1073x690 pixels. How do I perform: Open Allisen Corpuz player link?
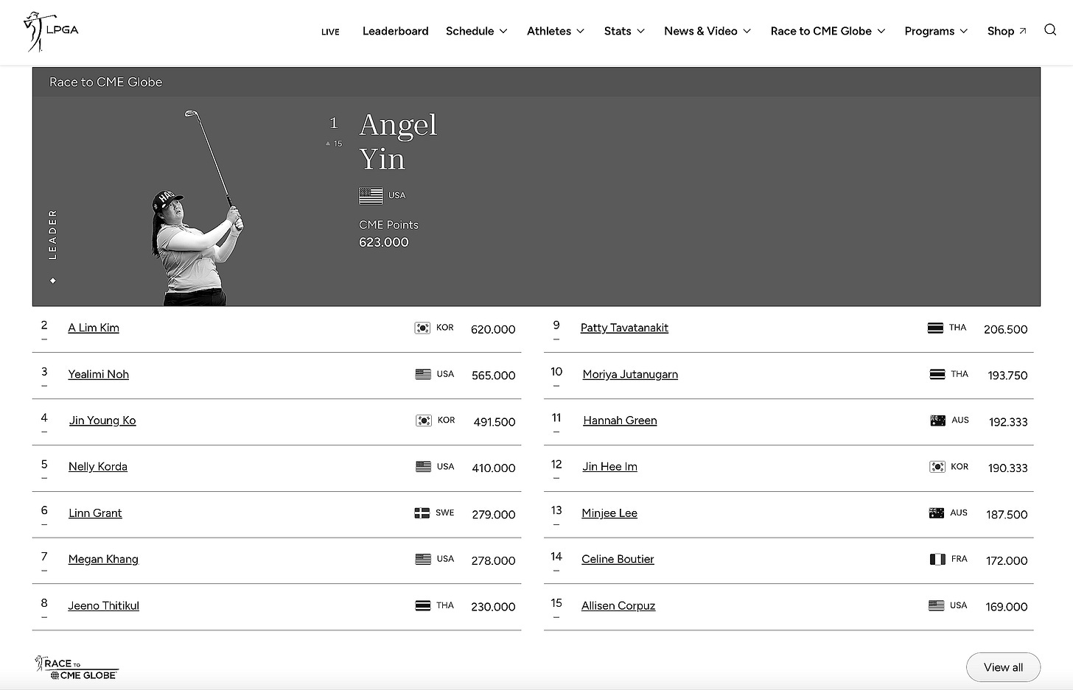pos(618,605)
